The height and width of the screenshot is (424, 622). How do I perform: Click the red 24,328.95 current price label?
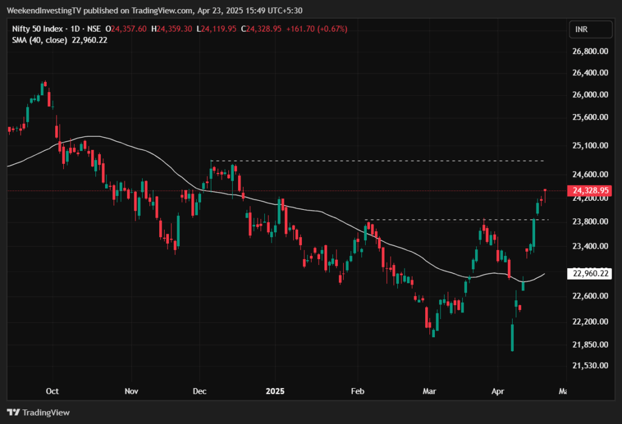589,191
